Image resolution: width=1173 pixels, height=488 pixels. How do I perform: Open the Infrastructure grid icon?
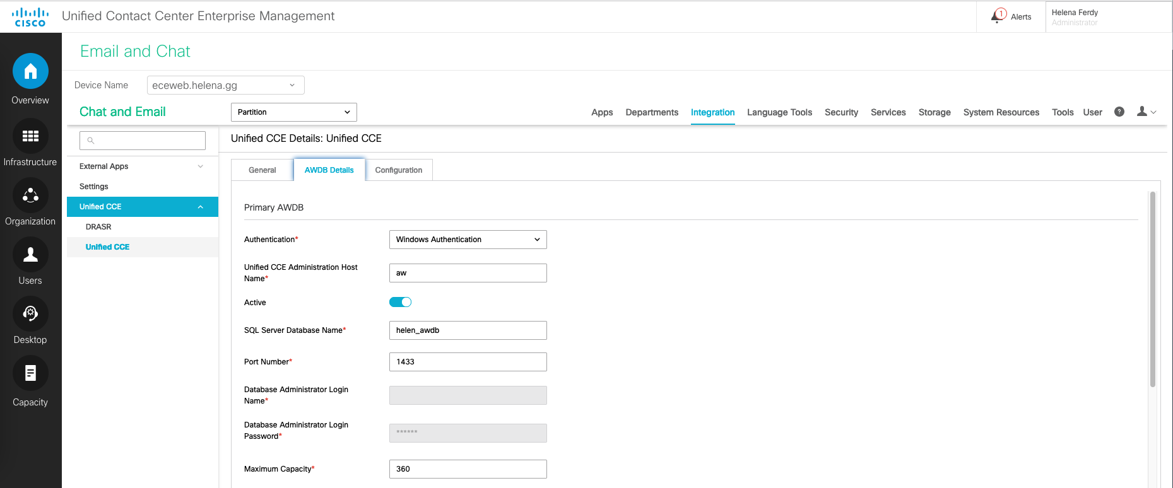[30, 136]
